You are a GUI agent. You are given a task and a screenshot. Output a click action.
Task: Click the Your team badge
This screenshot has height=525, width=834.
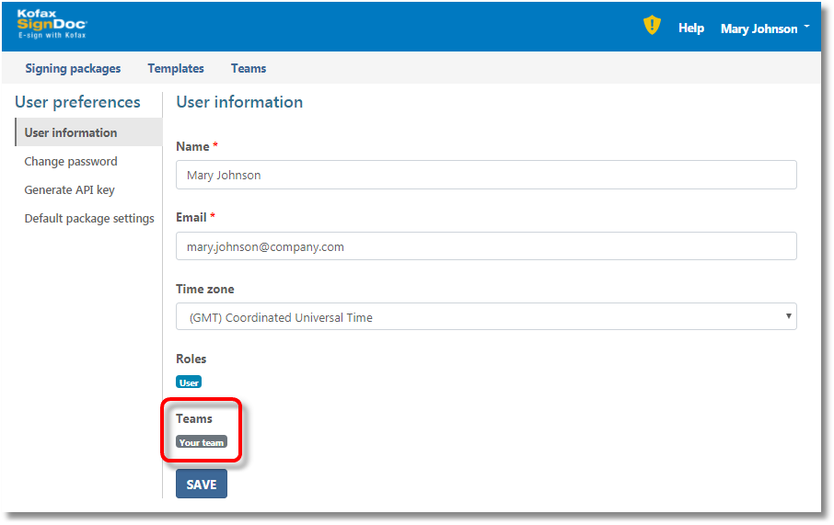coord(201,442)
